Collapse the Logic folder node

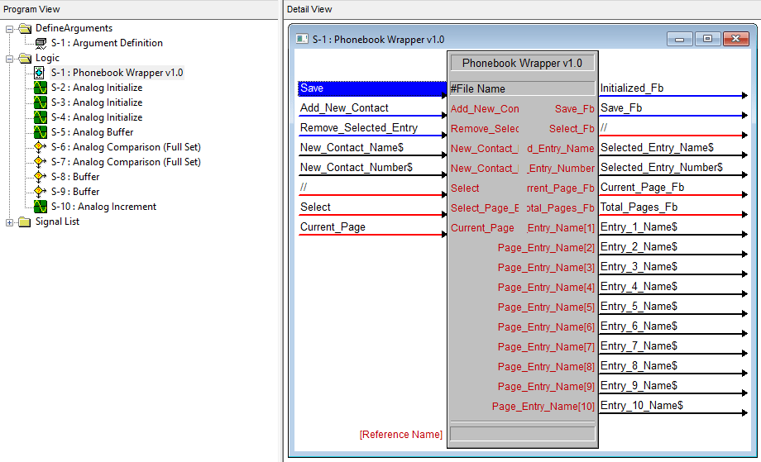10,58
